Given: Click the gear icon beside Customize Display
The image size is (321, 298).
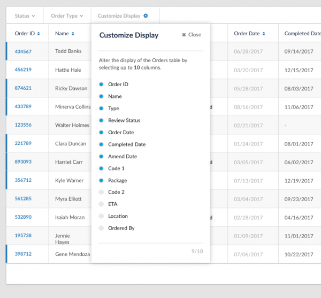Looking at the screenshot, I should (x=146, y=16).
